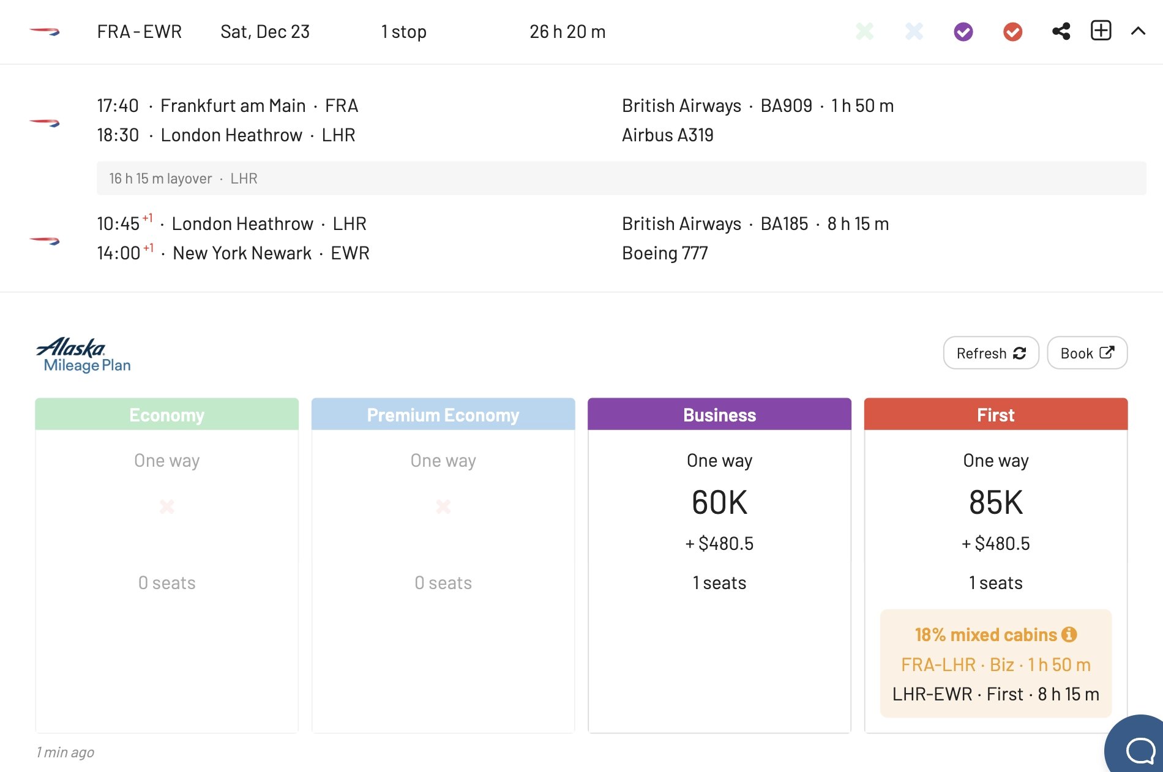Click the Refresh button
This screenshot has width=1163, height=772.
coord(991,353)
